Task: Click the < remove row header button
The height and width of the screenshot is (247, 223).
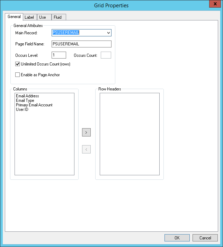Action: pyautogui.click(x=86, y=149)
